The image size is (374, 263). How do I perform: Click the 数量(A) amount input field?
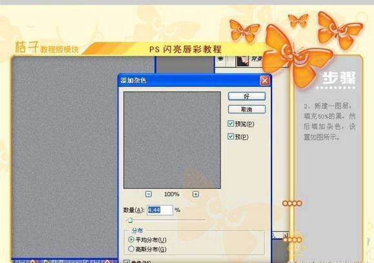coord(160,210)
